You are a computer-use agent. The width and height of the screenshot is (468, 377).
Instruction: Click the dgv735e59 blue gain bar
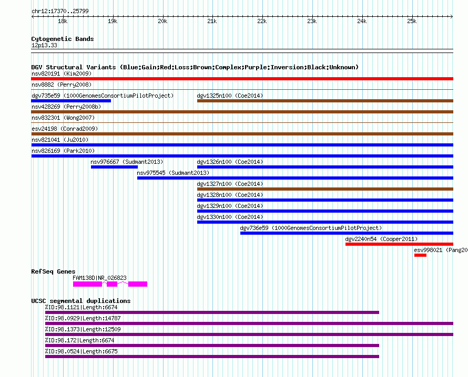click(x=71, y=101)
